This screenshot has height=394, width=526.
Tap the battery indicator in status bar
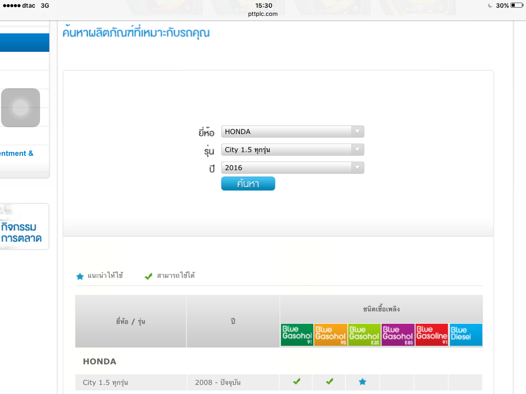(x=517, y=5)
